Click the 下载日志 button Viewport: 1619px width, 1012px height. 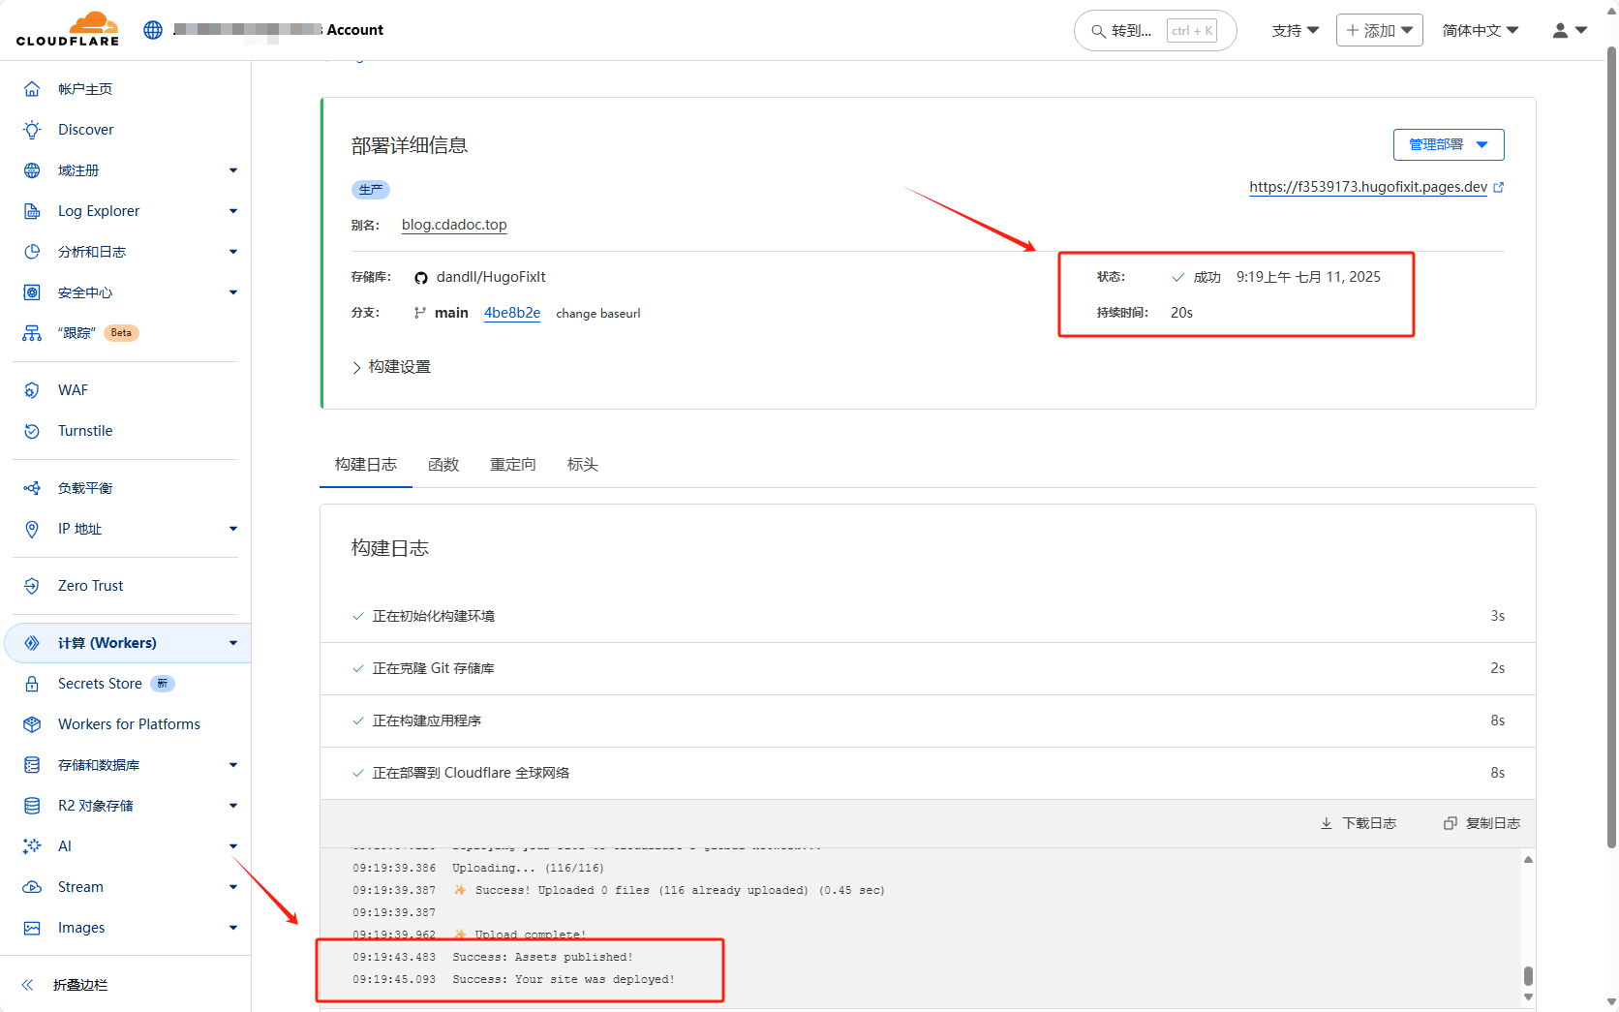click(1359, 823)
